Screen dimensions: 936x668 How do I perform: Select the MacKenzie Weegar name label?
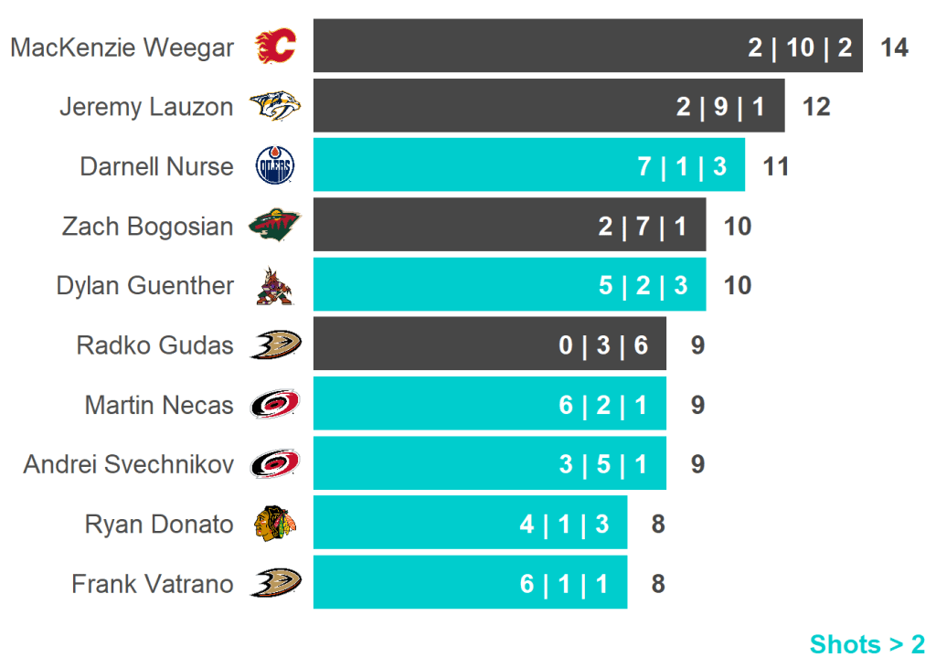point(122,48)
